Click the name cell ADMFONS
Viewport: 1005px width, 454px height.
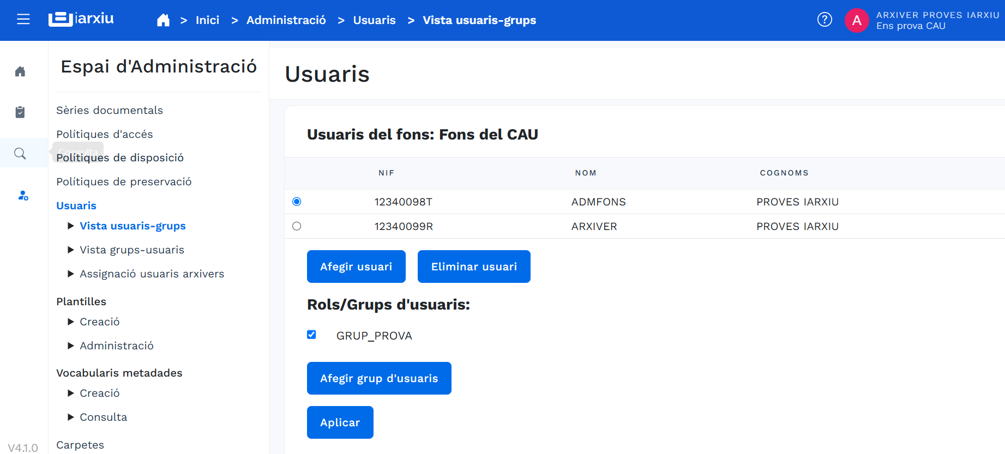598,202
